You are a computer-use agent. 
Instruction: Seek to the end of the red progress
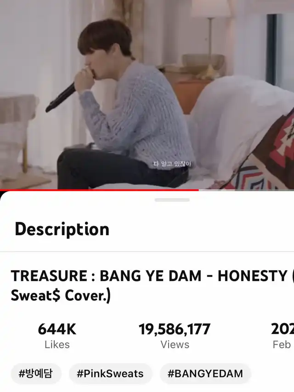(x=199, y=190)
